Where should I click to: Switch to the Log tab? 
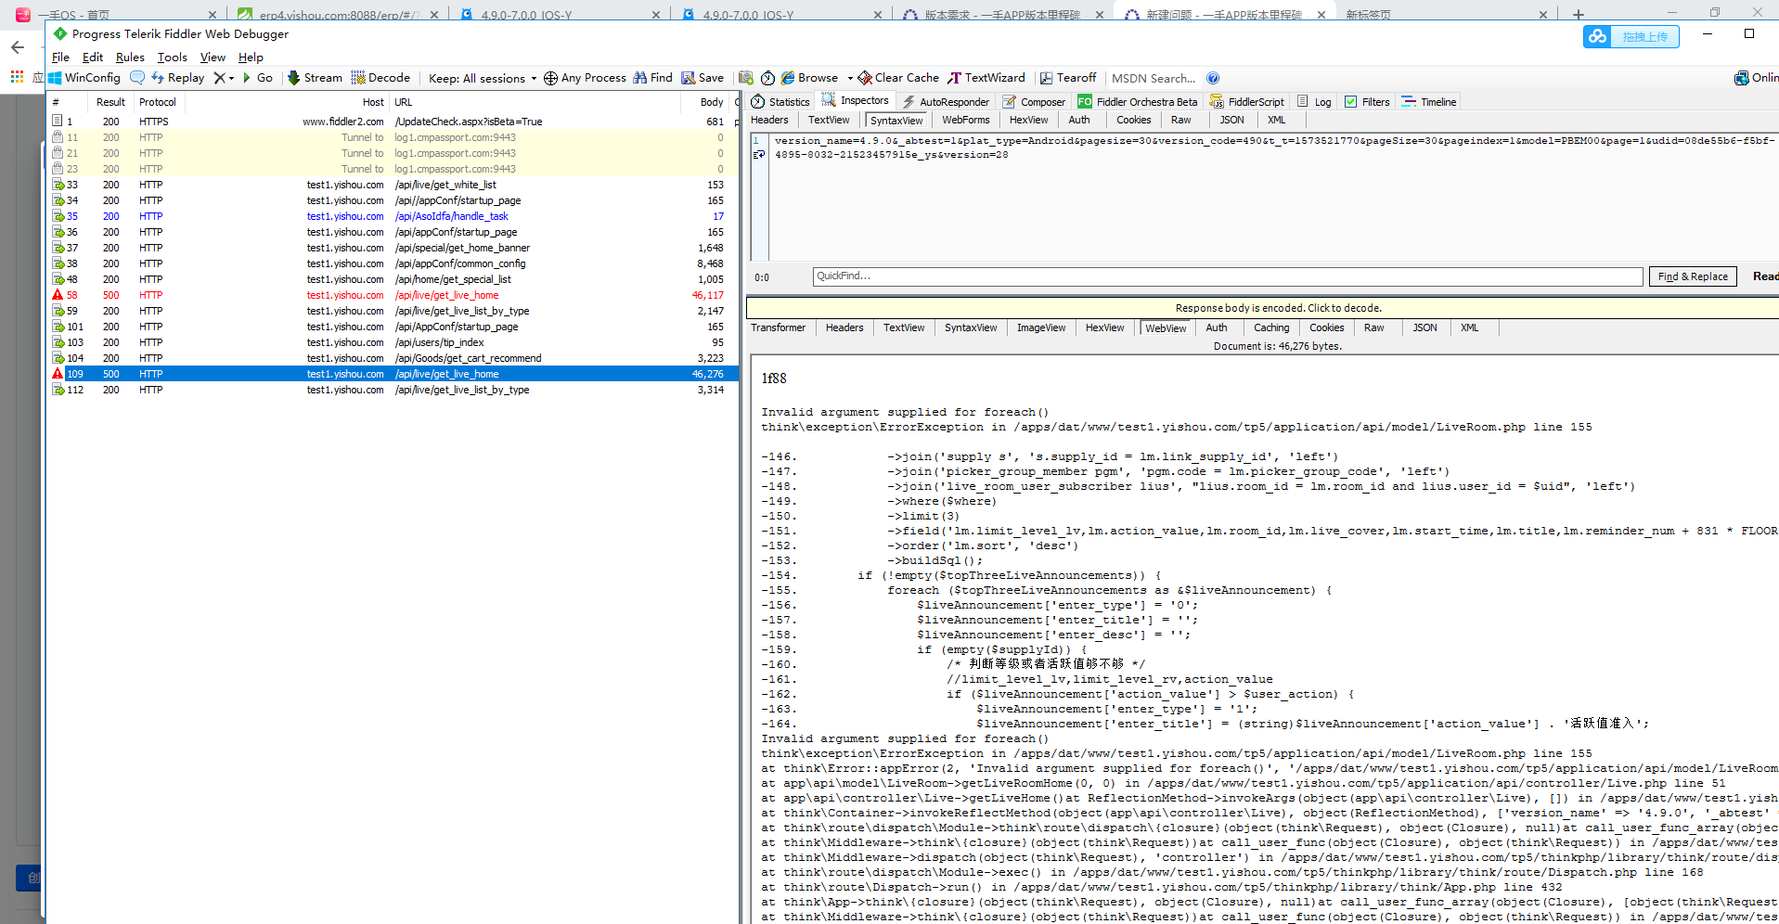pos(1314,102)
